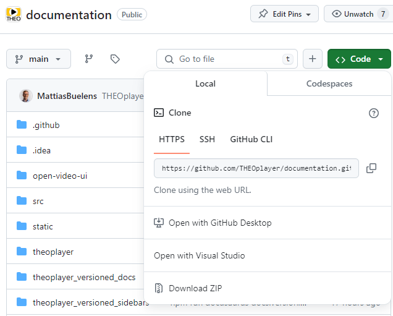Open the .github folder
Screen dimensions: 393x316
(x=46, y=125)
